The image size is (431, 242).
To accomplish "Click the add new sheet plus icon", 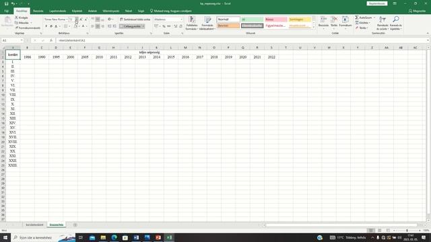I will (x=75, y=225).
